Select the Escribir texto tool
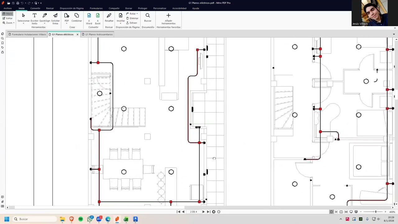The image size is (398, 224). [35, 18]
